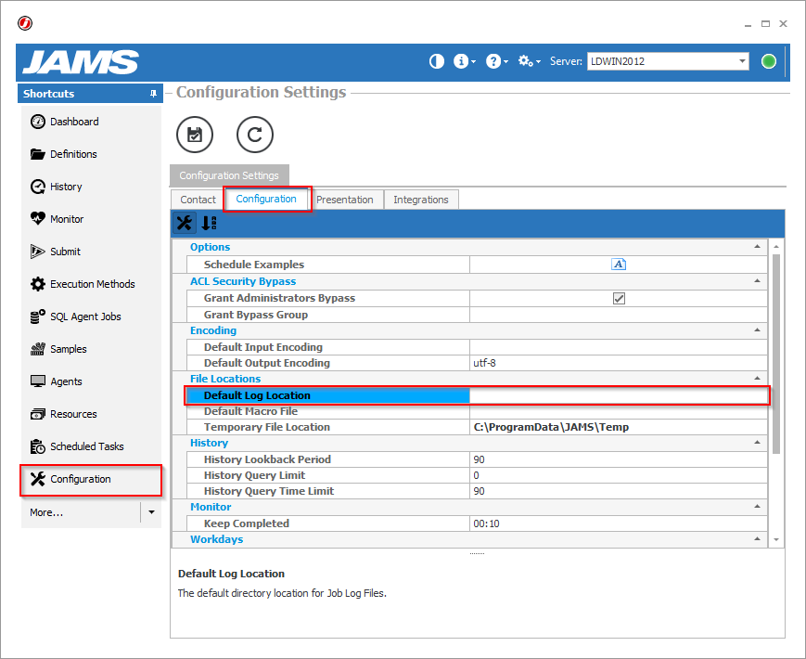Edit the Temporary File Location value
806x659 pixels.
click(619, 427)
